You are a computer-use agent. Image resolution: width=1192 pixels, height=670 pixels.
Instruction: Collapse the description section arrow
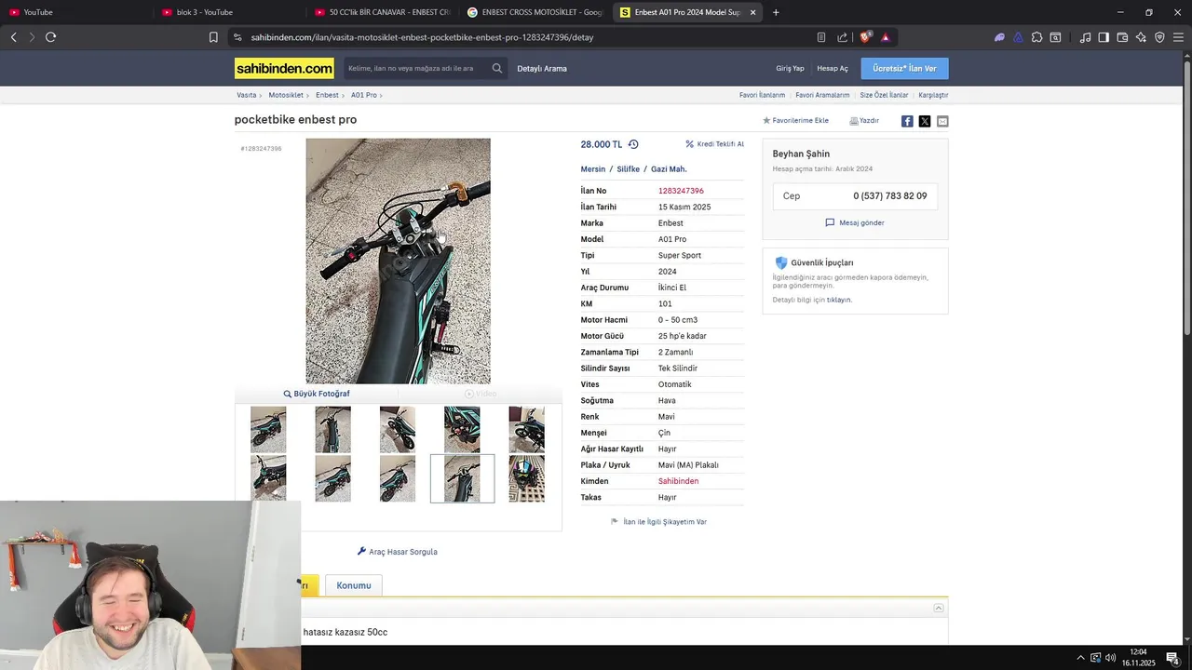[939, 608]
